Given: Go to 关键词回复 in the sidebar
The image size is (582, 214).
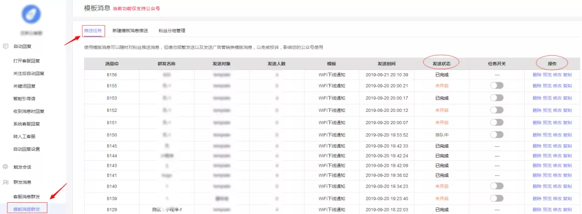Looking at the screenshot, I should click(24, 86).
